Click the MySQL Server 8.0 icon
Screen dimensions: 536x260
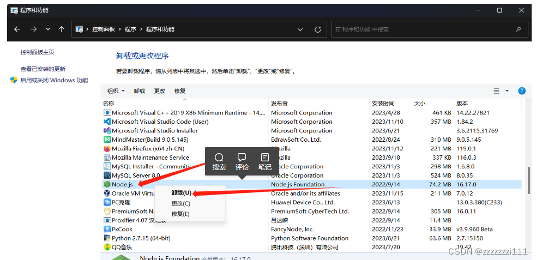[107, 176]
